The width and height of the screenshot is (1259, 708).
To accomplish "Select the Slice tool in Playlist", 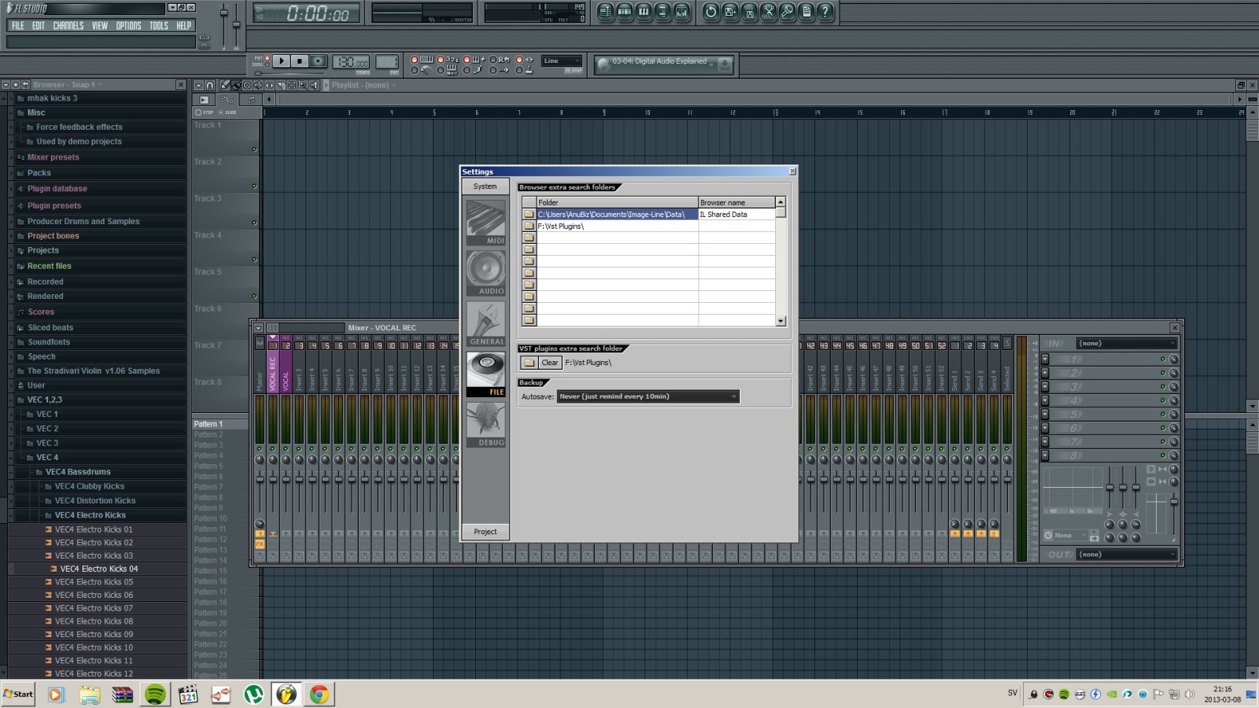I will [280, 85].
